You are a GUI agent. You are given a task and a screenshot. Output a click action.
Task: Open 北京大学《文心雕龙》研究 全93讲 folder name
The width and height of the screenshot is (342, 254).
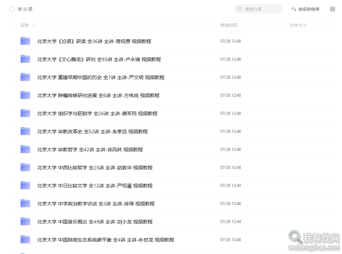(99, 59)
